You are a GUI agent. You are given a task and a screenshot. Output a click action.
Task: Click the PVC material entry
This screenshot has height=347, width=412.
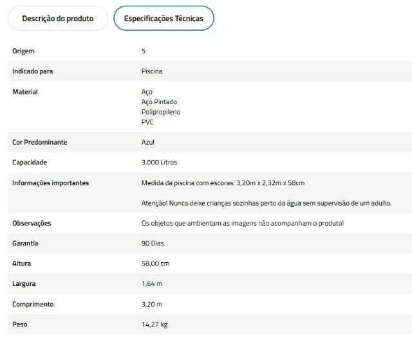pyautogui.click(x=147, y=122)
